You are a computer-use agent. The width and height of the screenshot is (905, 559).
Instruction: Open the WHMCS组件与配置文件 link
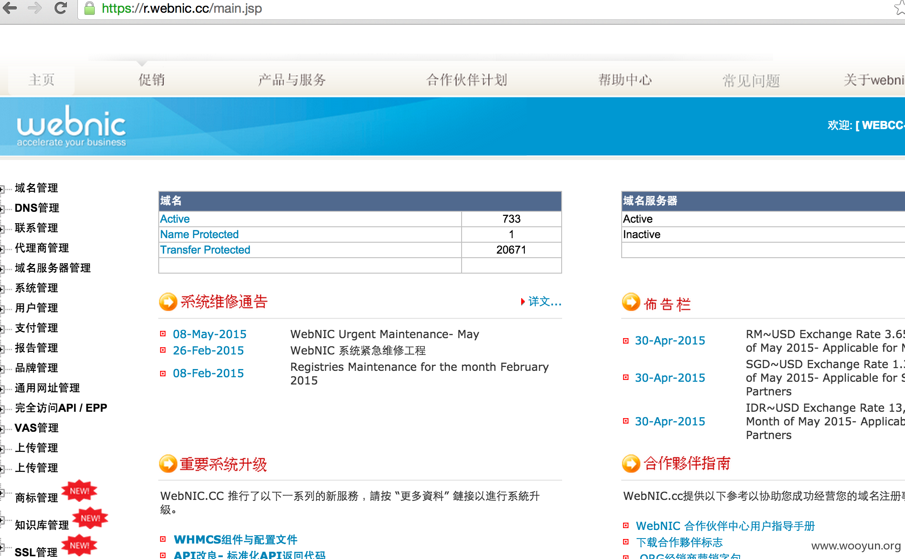click(x=236, y=539)
